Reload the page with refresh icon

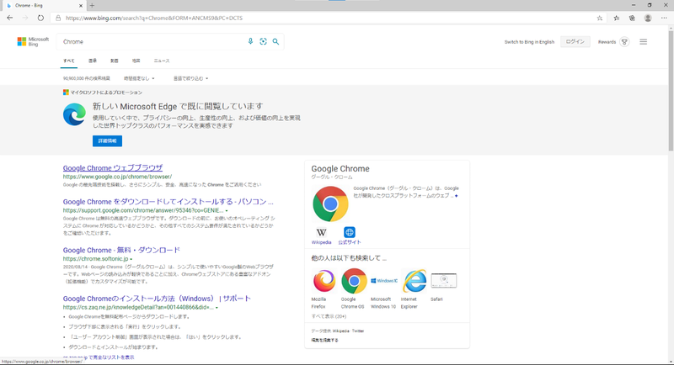(x=40, y=18)
